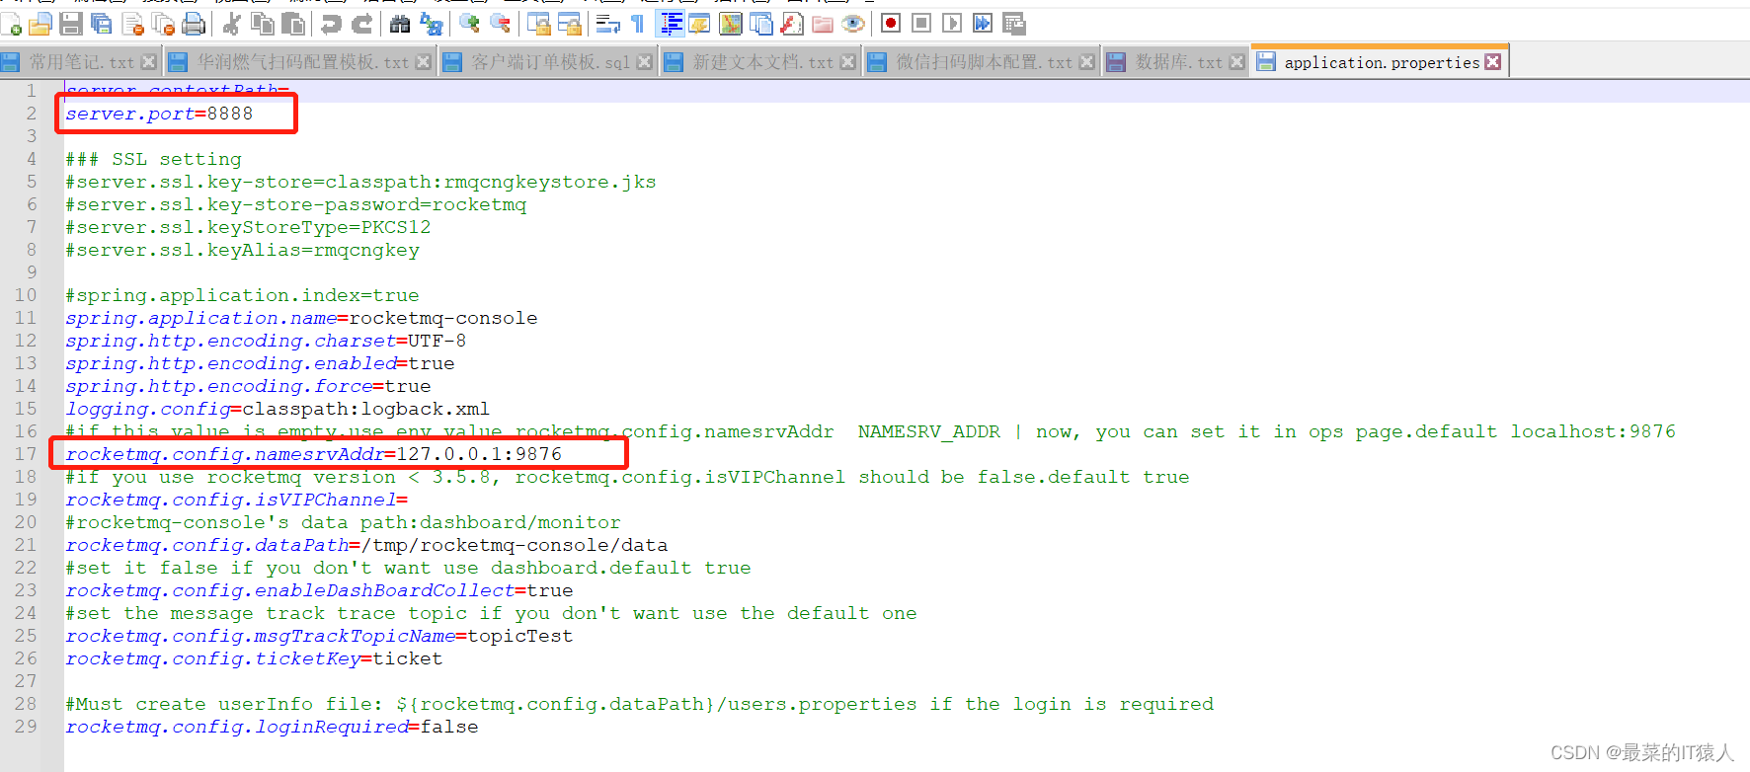This screenshot has width=1750, height=772.
Task: Toggle synchronized horizontal scrolling
Action: (x=570, y=24)
